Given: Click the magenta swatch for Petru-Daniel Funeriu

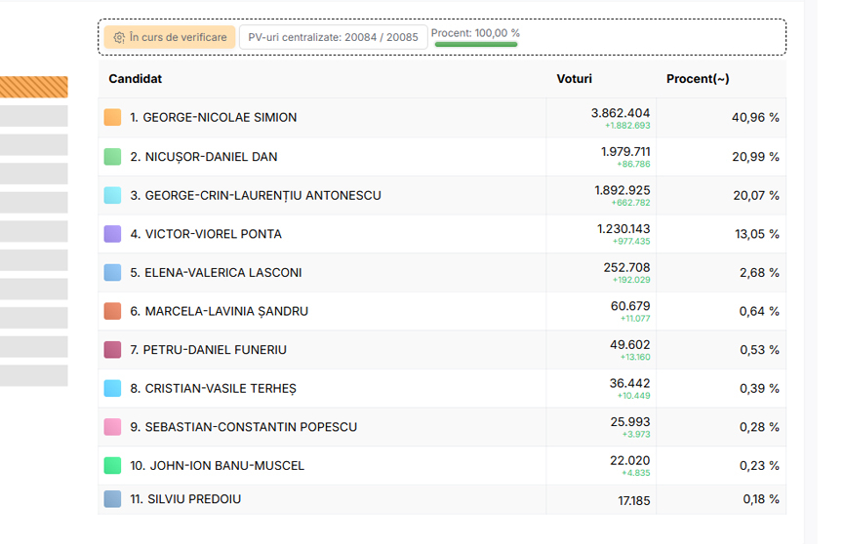Looking at the screenshot, I should (112, 350).
